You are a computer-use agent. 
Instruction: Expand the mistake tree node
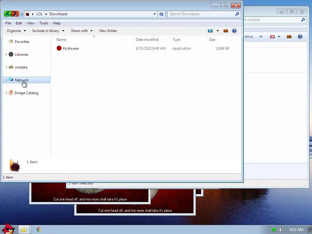6,67
